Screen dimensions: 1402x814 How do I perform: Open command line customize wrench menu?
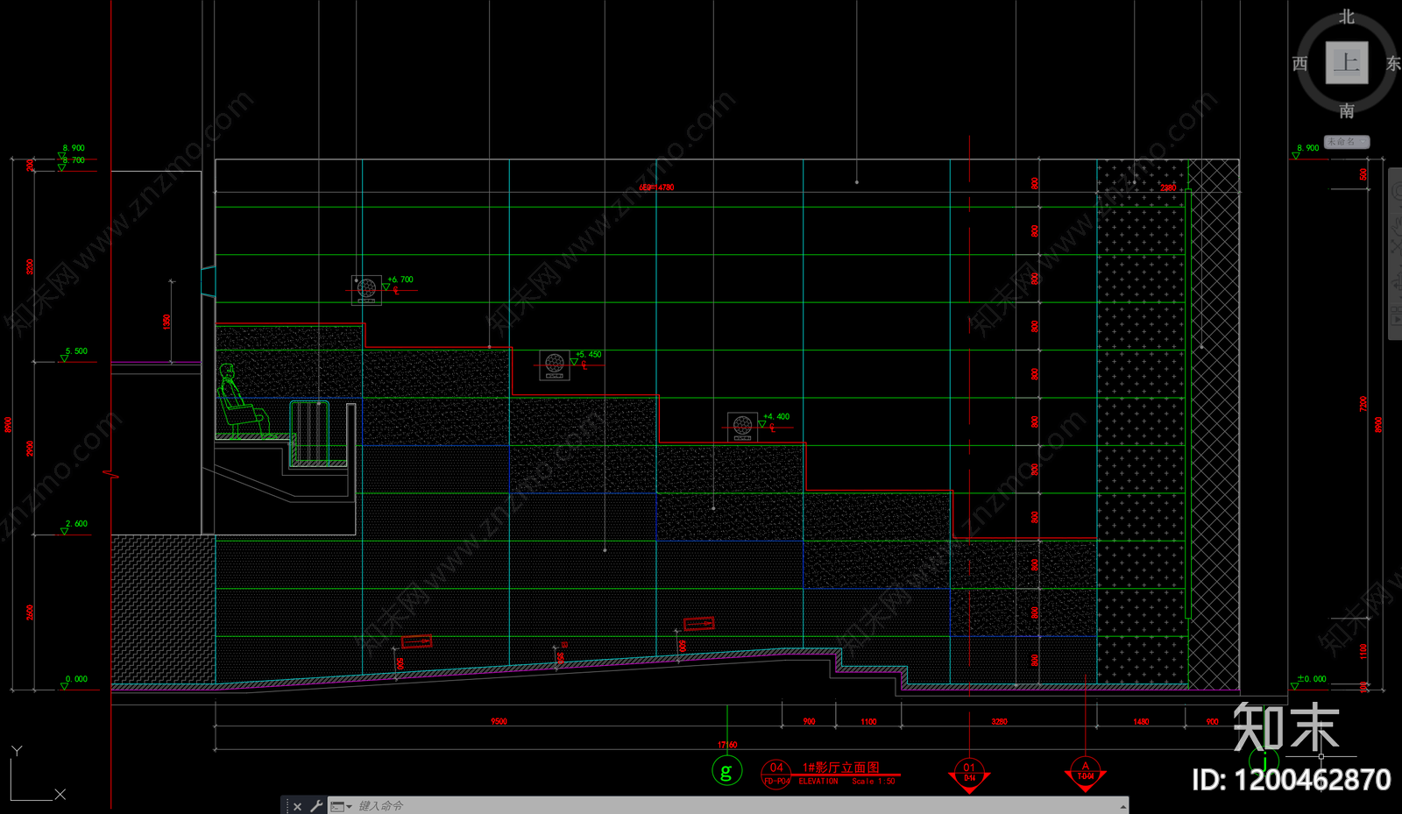[x=316, y=806]
